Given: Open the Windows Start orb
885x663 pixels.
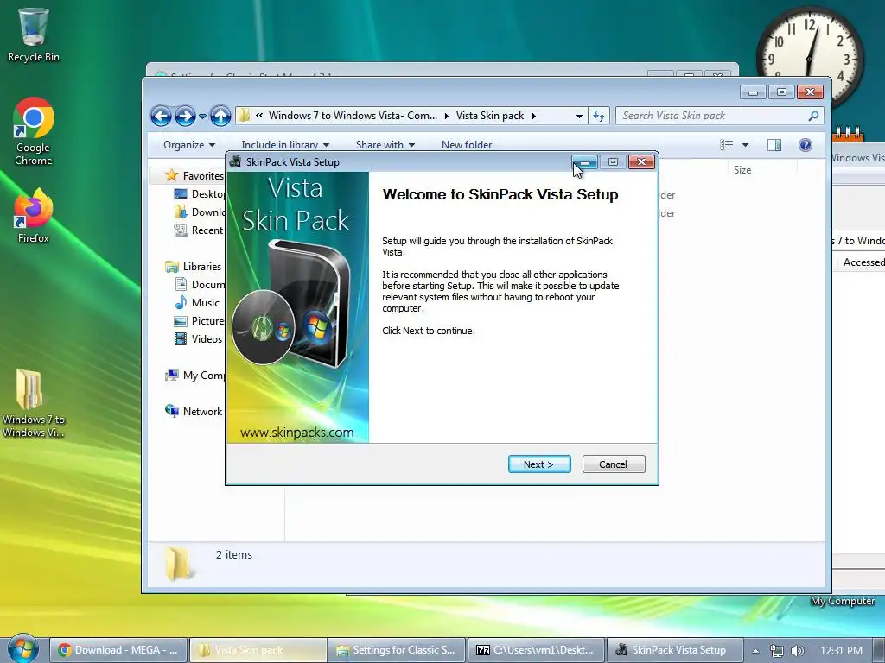Looking at the screenshot, I should pos(22,649).
